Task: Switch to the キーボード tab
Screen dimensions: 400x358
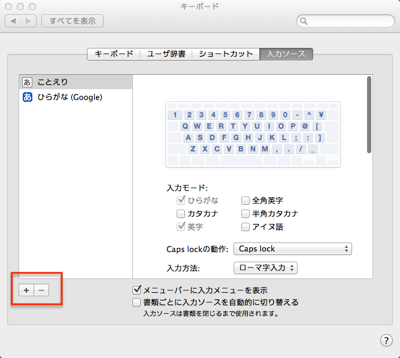Action: (114, 54)
